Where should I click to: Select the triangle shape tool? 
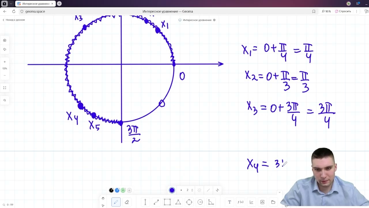click(x=178, y=202)
